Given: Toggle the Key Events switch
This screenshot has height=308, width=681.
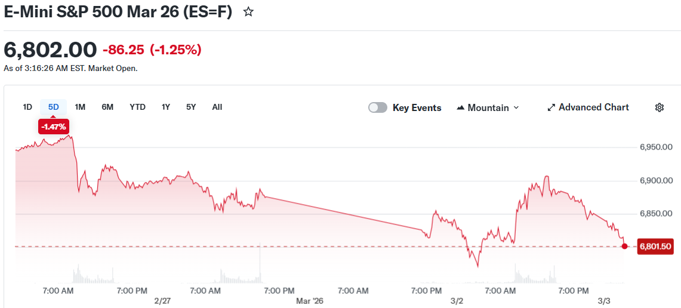Looking at the screenshot, I should tap(377, 107).
